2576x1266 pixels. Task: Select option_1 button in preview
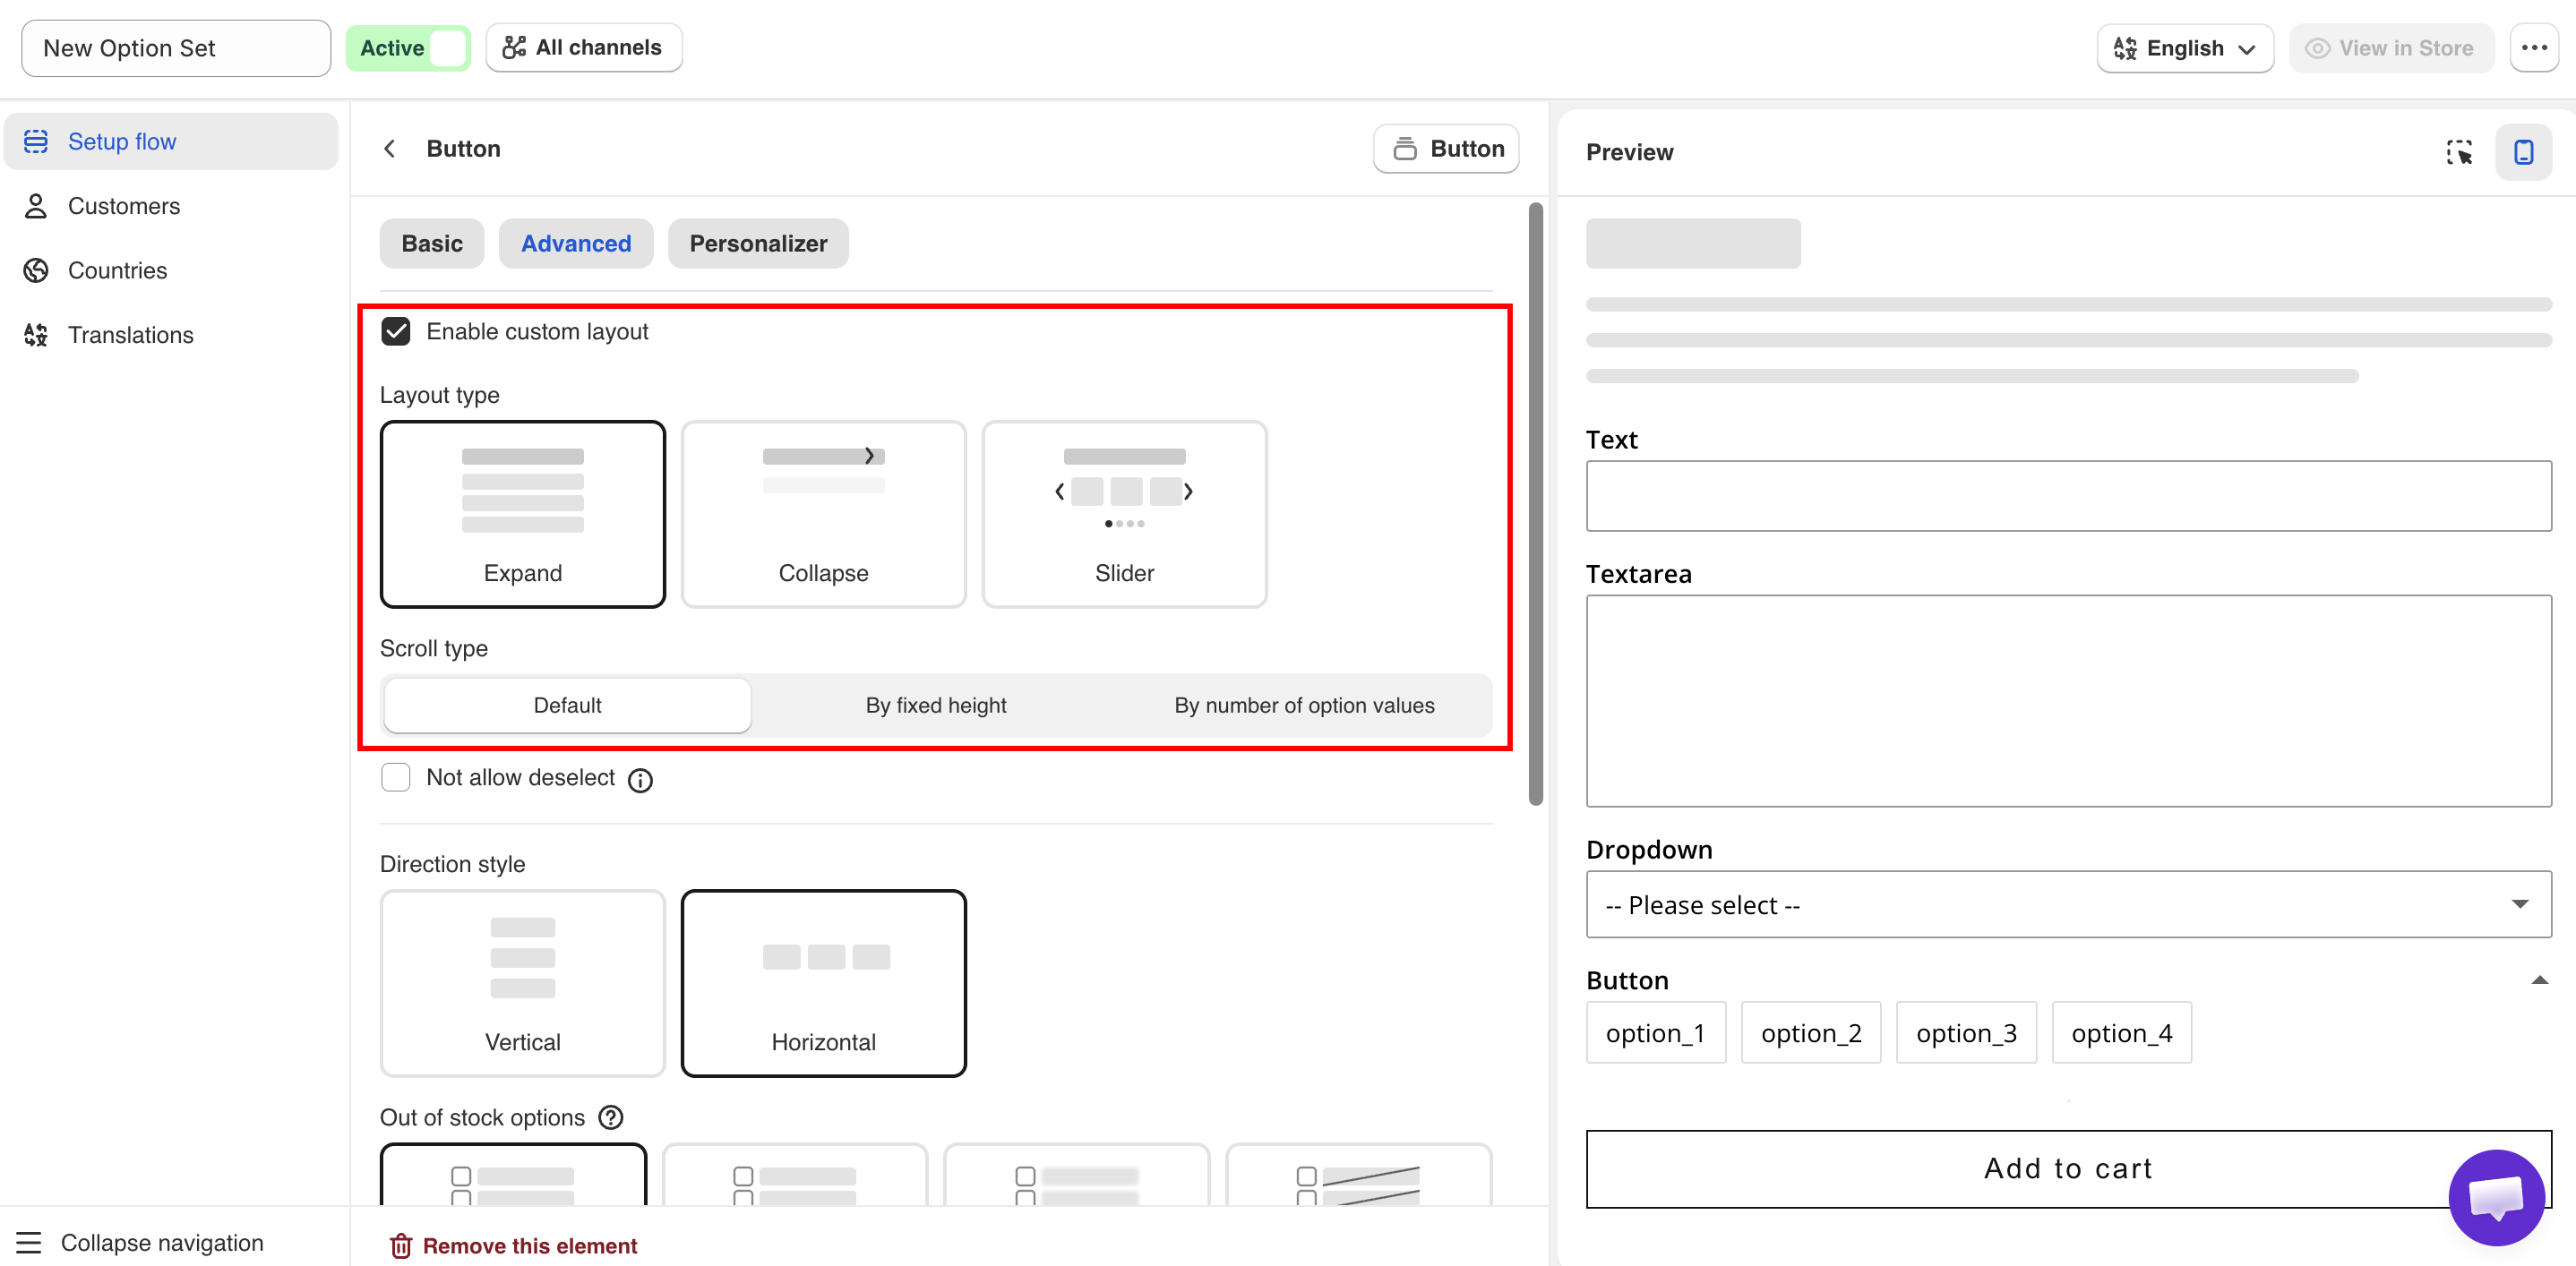tap(1655, 1032)
